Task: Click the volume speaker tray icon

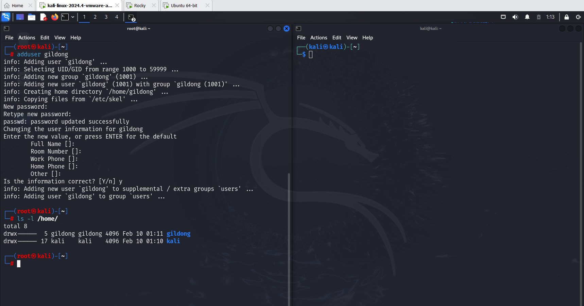Action: [x=515, y=17]
